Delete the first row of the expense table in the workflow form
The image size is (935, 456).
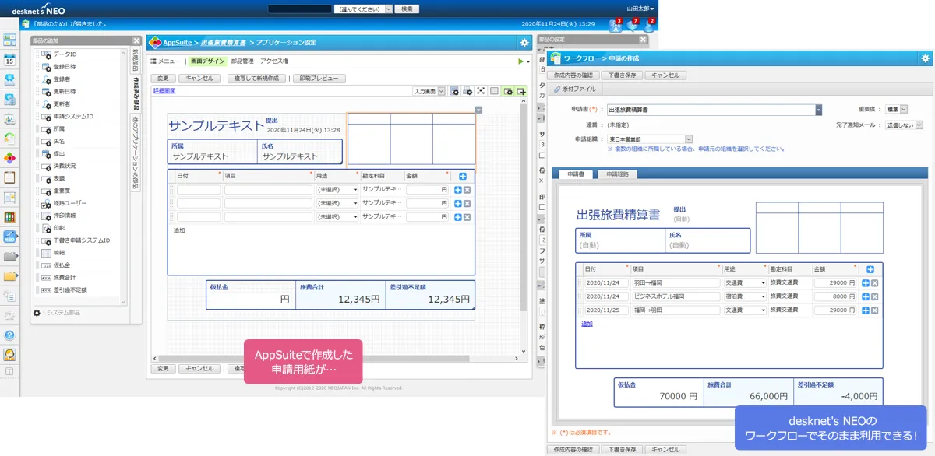click(875, 283)
